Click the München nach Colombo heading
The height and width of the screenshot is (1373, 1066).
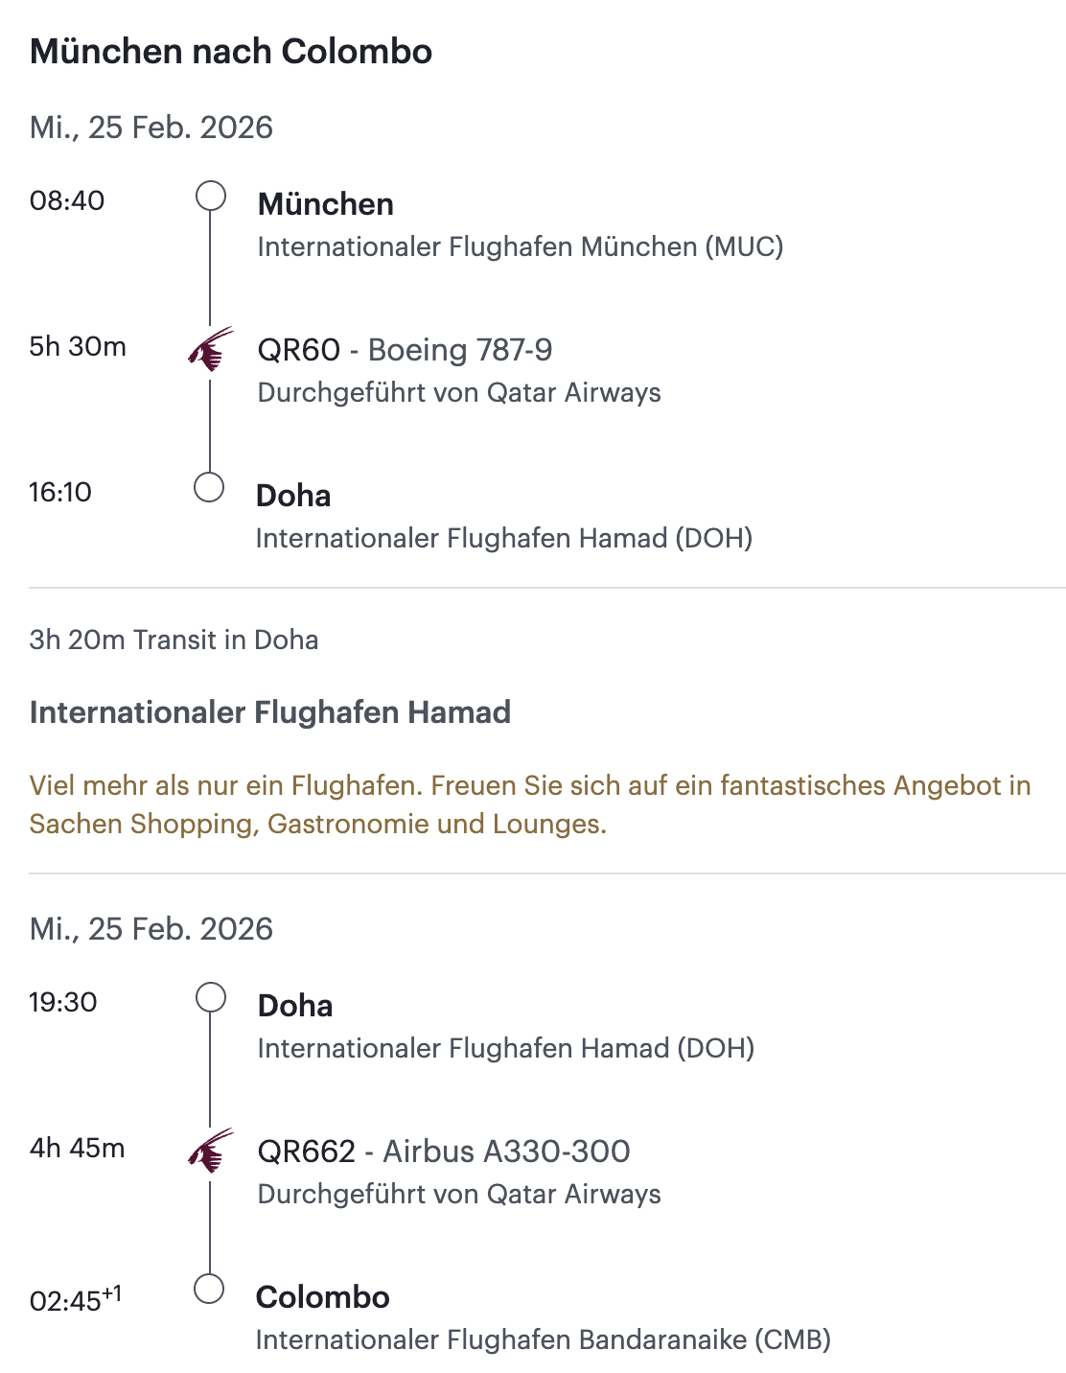point(231,52)
